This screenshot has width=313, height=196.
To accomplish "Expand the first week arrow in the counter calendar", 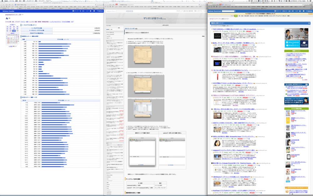I will pyautogui.click(x=7, y=37).
